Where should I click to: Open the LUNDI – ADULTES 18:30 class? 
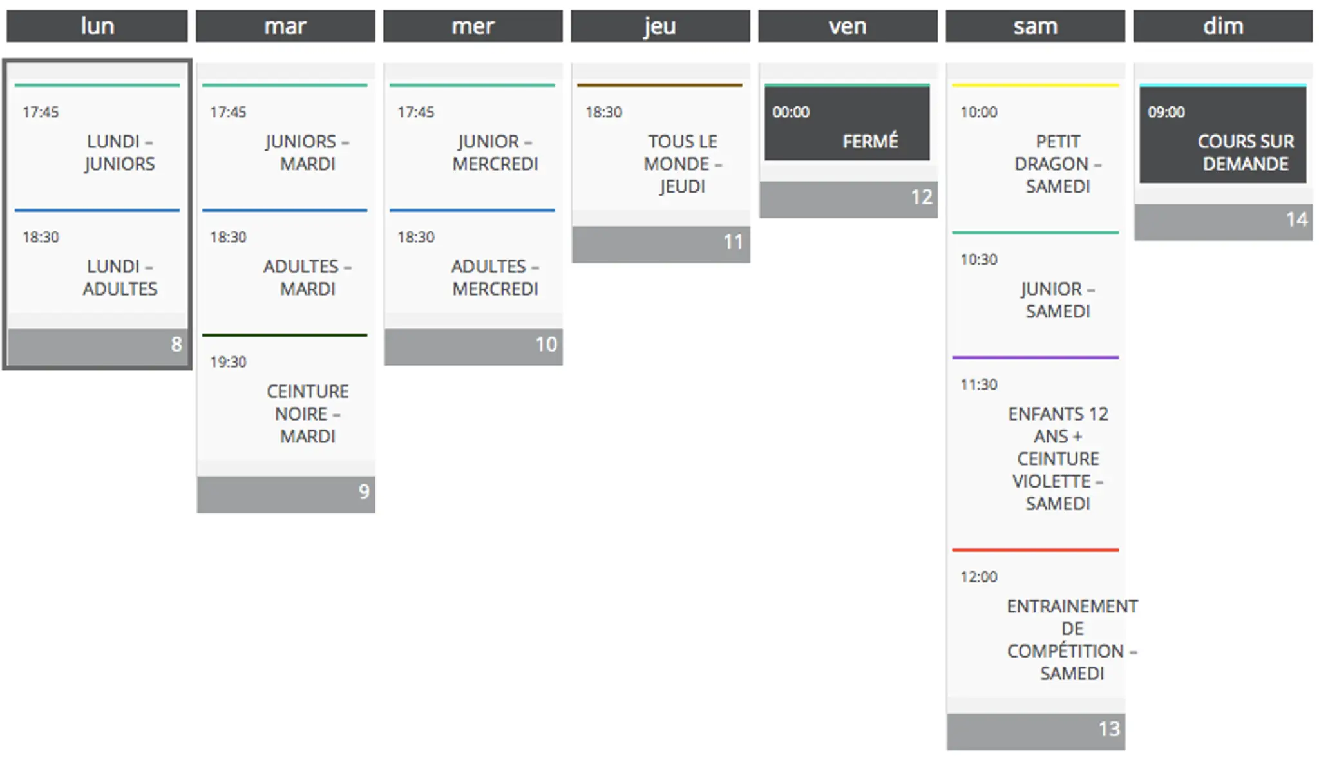tap(119, 278)
